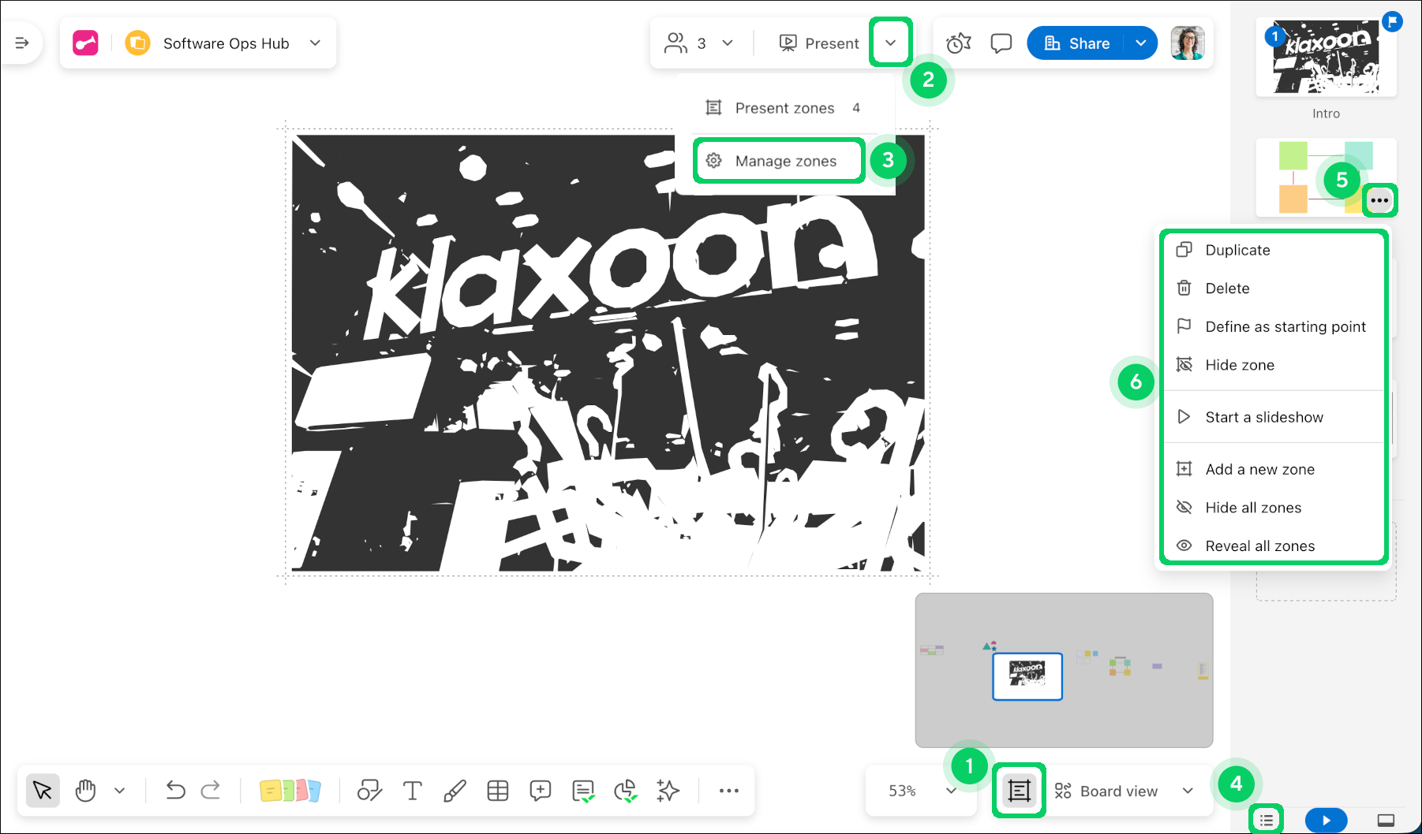The width and height of the screenshot is (1422, 834).
Task: Click the undo arrow icon
Action: 175,791
